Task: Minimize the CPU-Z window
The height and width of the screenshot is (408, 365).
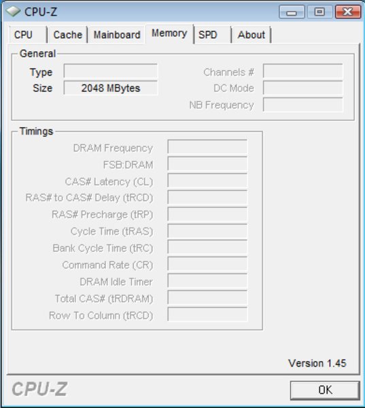Action: [292, 12]
